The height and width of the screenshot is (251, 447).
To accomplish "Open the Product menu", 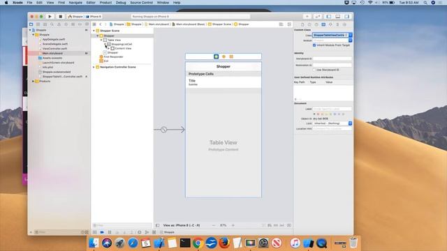I will (x=105, y=3).
